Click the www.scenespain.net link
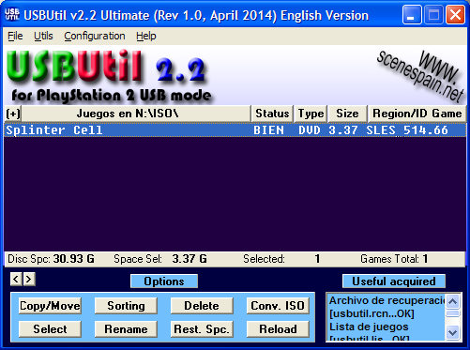 click(420, 76)
